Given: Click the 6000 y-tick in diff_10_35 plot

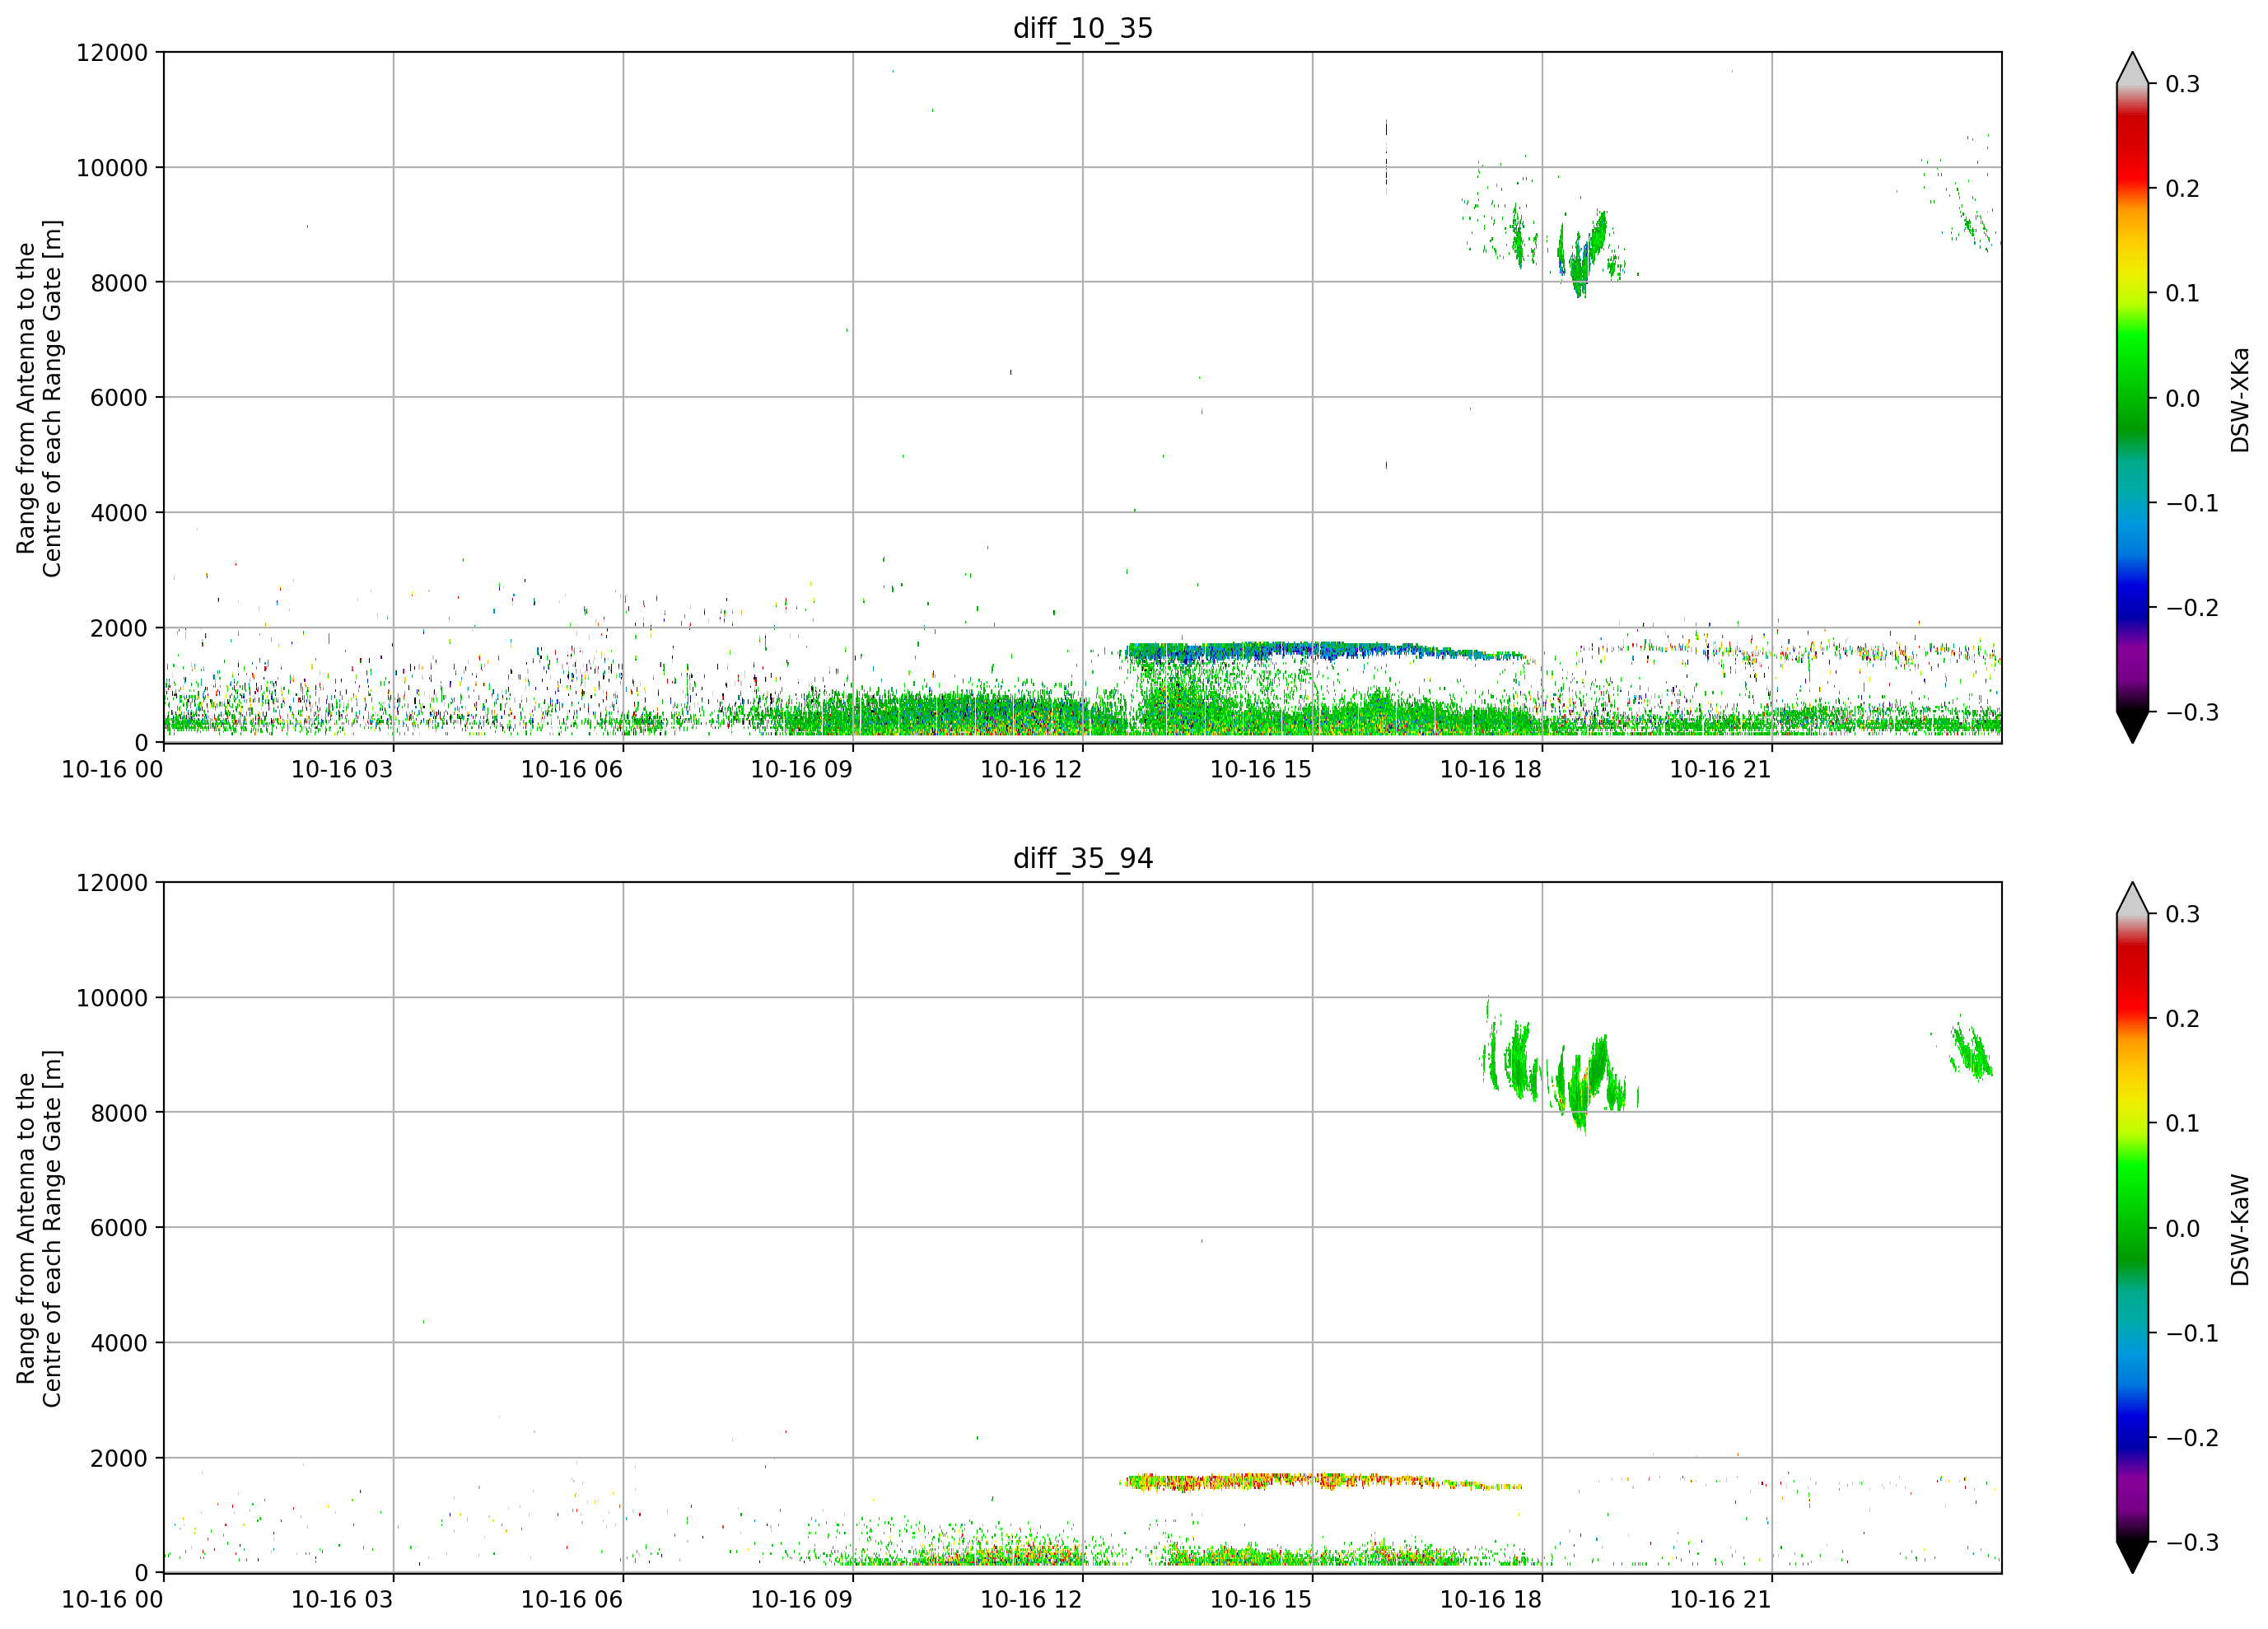Looking at the screenshot, I should [119, 397].
